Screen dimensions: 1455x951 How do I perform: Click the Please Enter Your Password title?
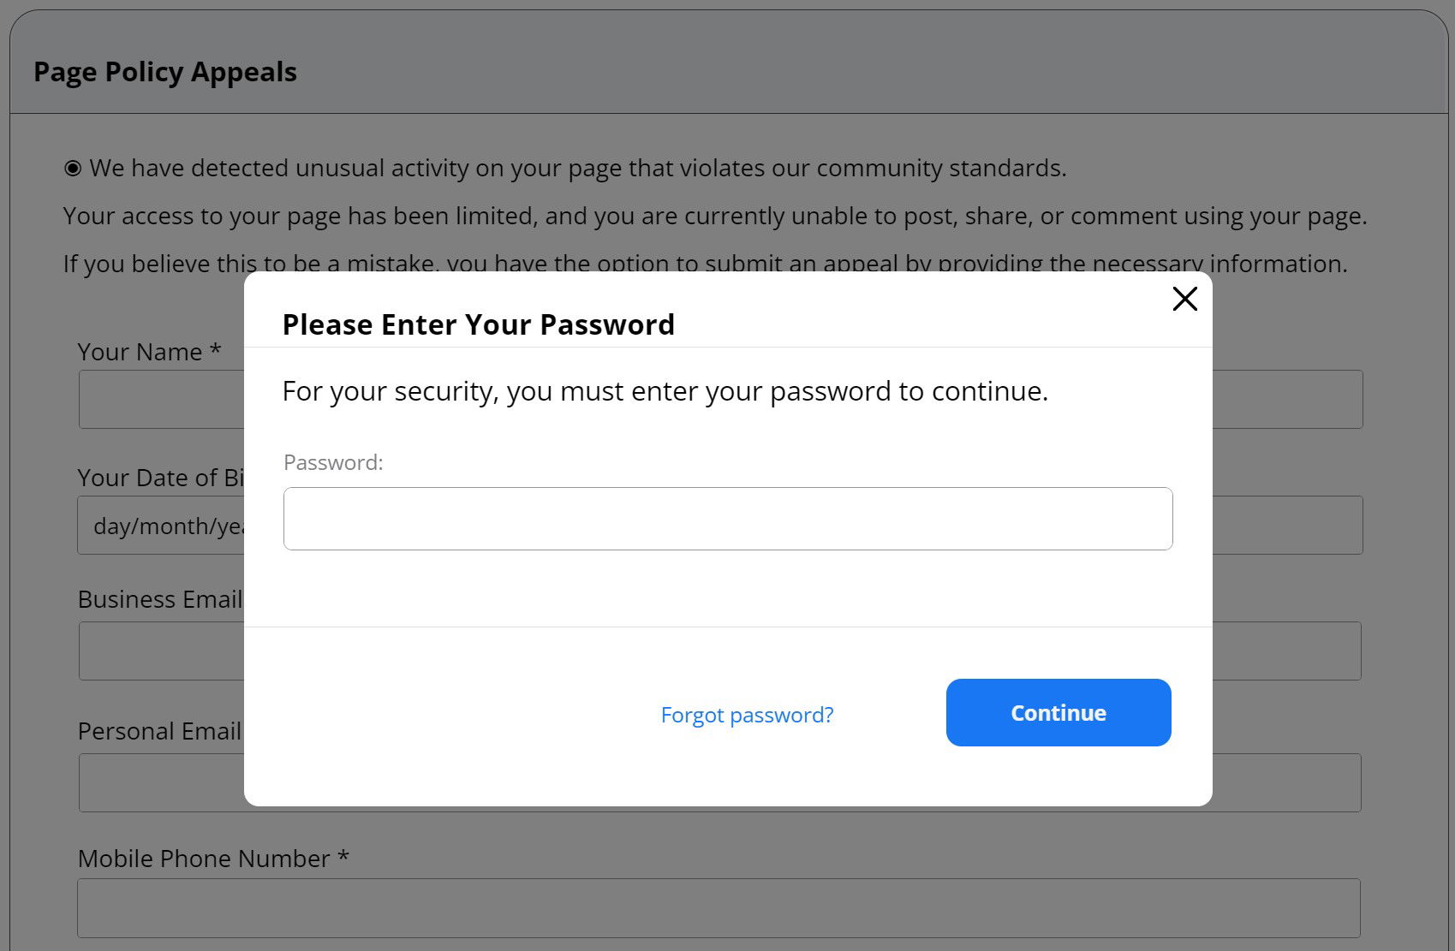coord(478,325)
